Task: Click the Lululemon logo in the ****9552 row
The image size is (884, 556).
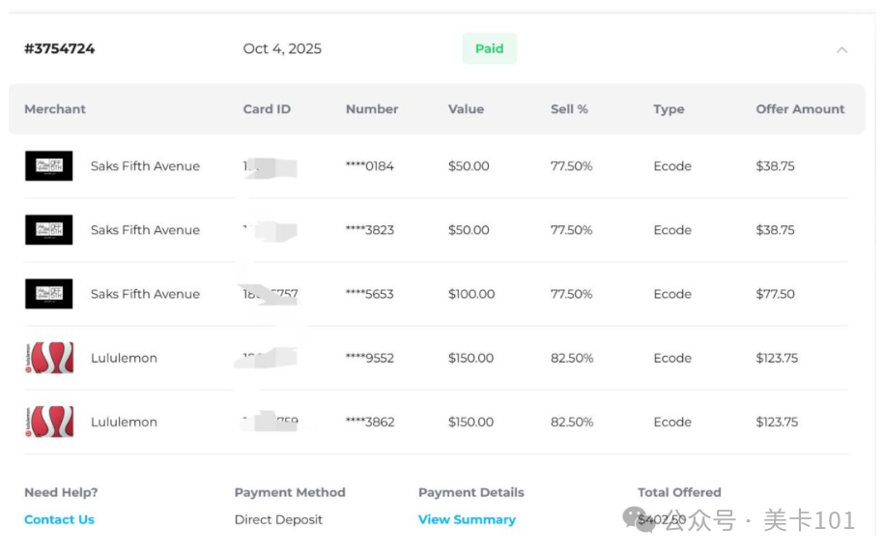Action: click(x=49, y=358)
